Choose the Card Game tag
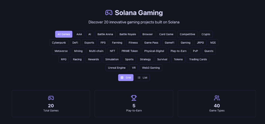Image resolution: width=265 pixels, height=124 pixels. pyautogui.click(x=166, y=34)
